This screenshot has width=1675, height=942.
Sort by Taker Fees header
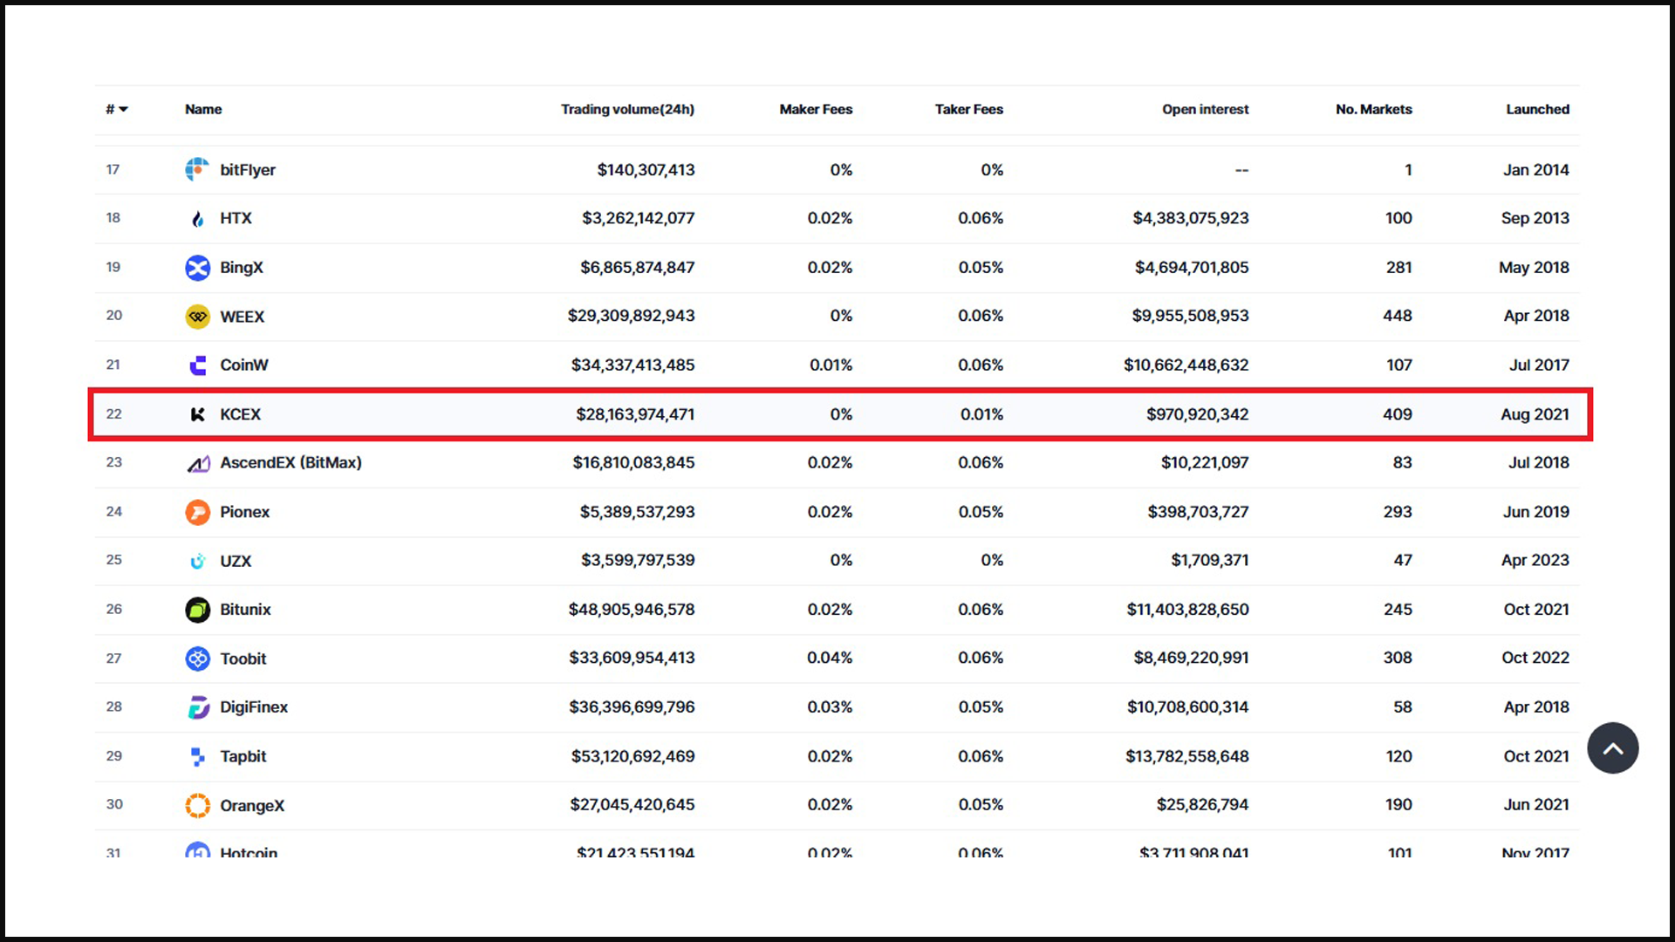point(968,109)
